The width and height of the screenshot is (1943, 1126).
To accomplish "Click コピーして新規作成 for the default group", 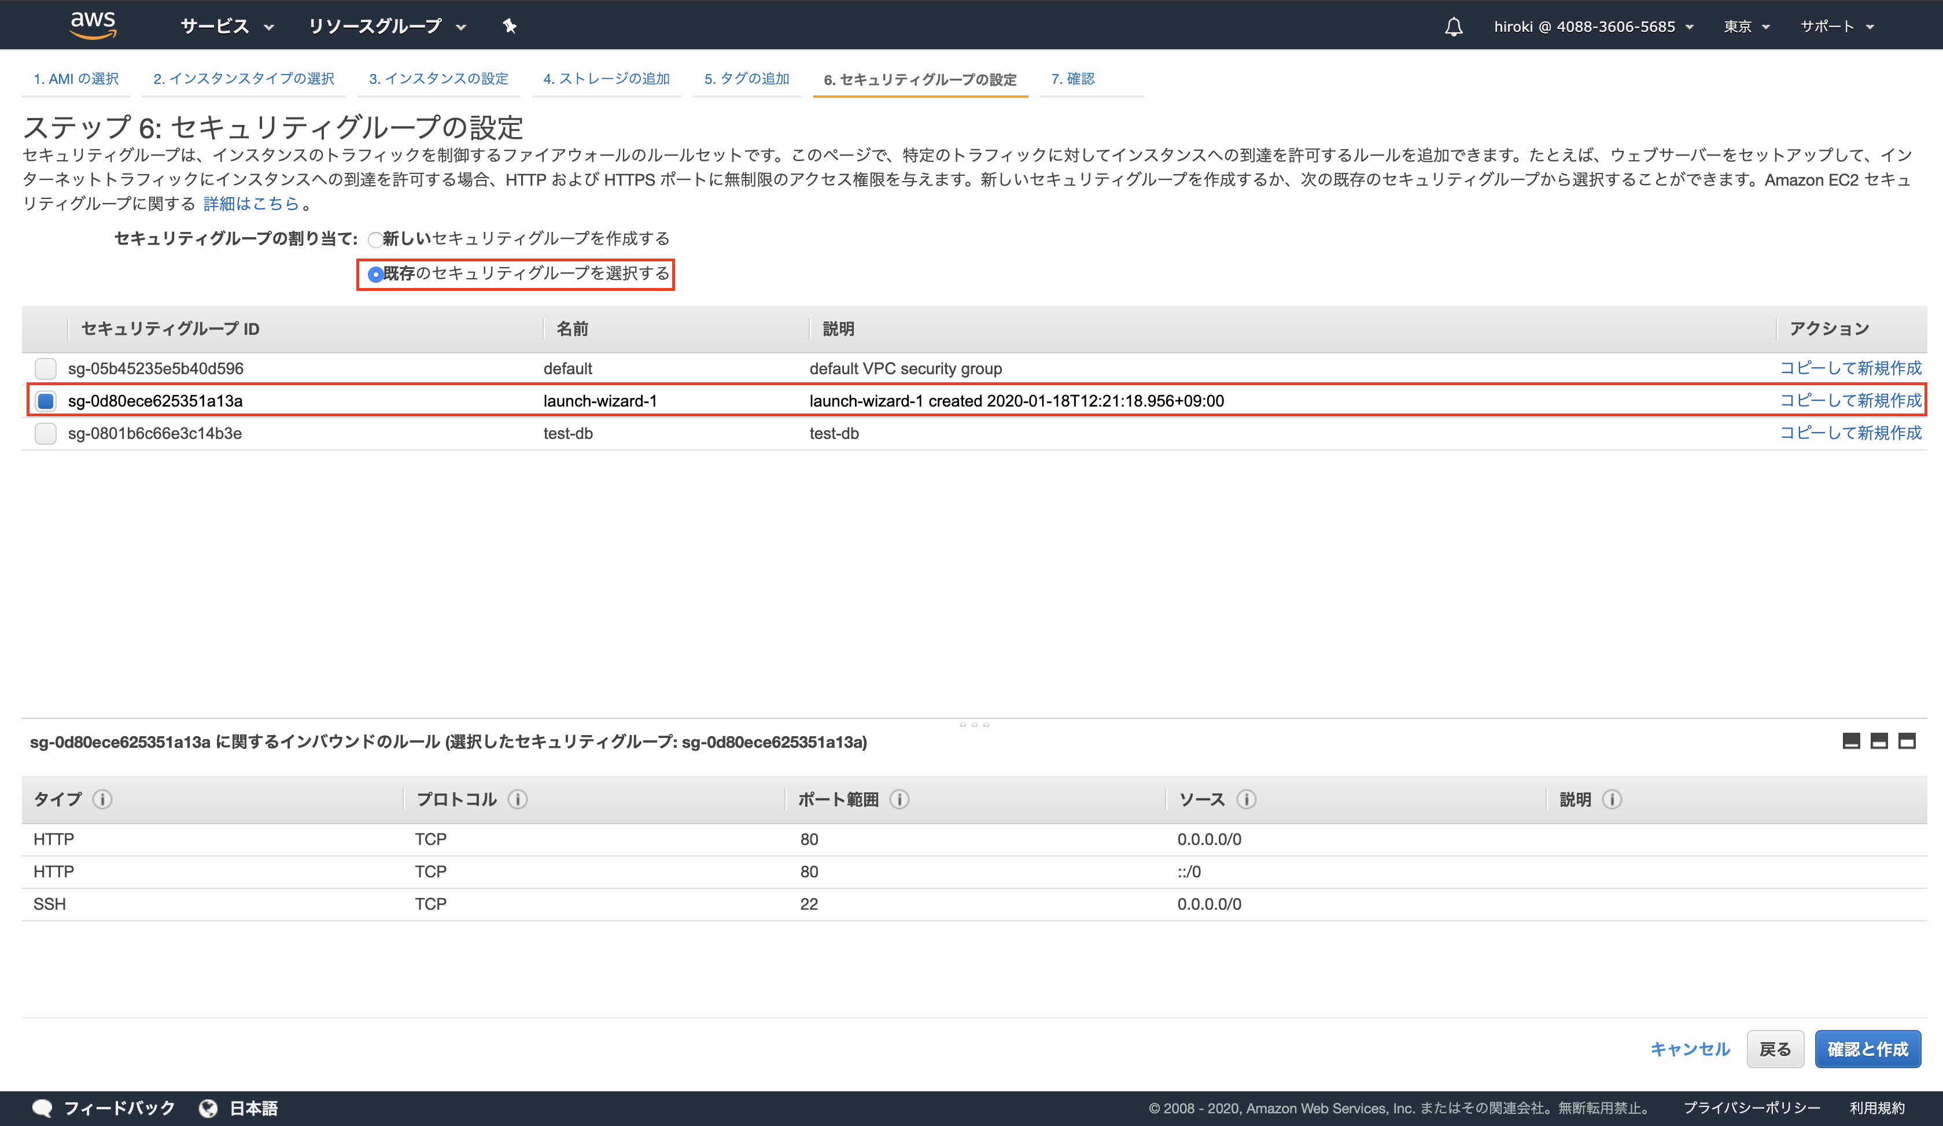I will [x=1850, y=368].
